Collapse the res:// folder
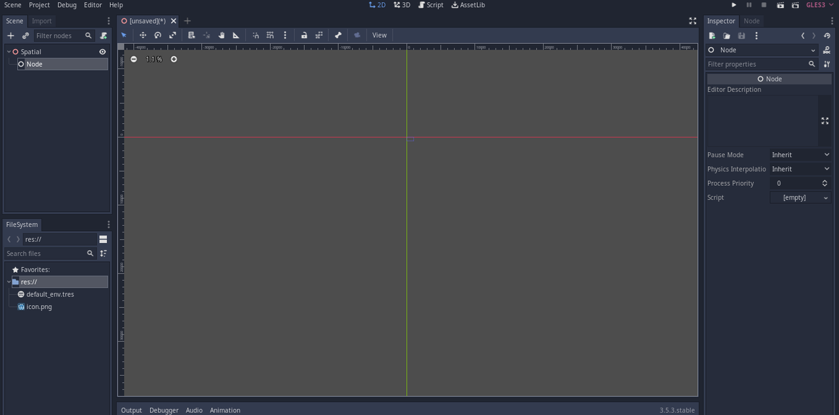Viewport: 839px width, 415px height. click(9, 281)
